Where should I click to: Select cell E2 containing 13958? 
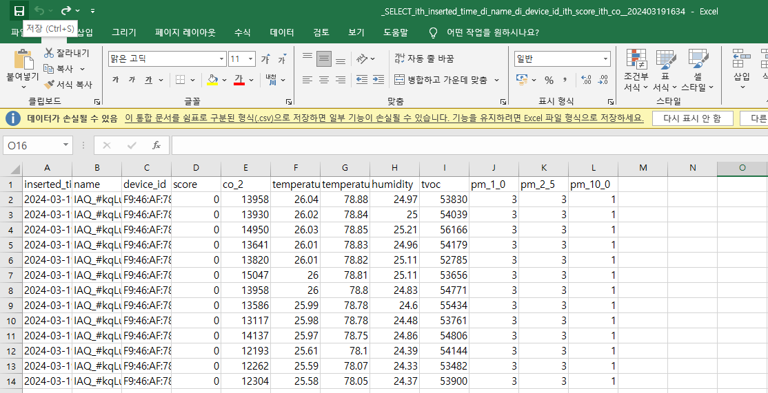(245, 200)
